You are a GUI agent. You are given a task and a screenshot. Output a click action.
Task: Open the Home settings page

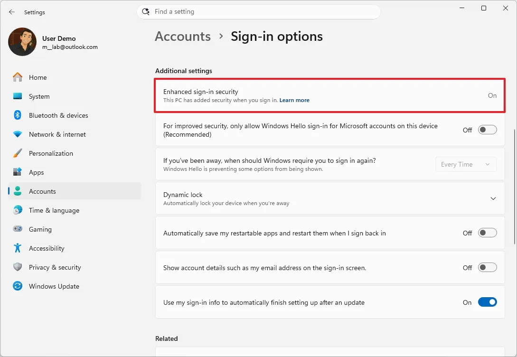75,77
